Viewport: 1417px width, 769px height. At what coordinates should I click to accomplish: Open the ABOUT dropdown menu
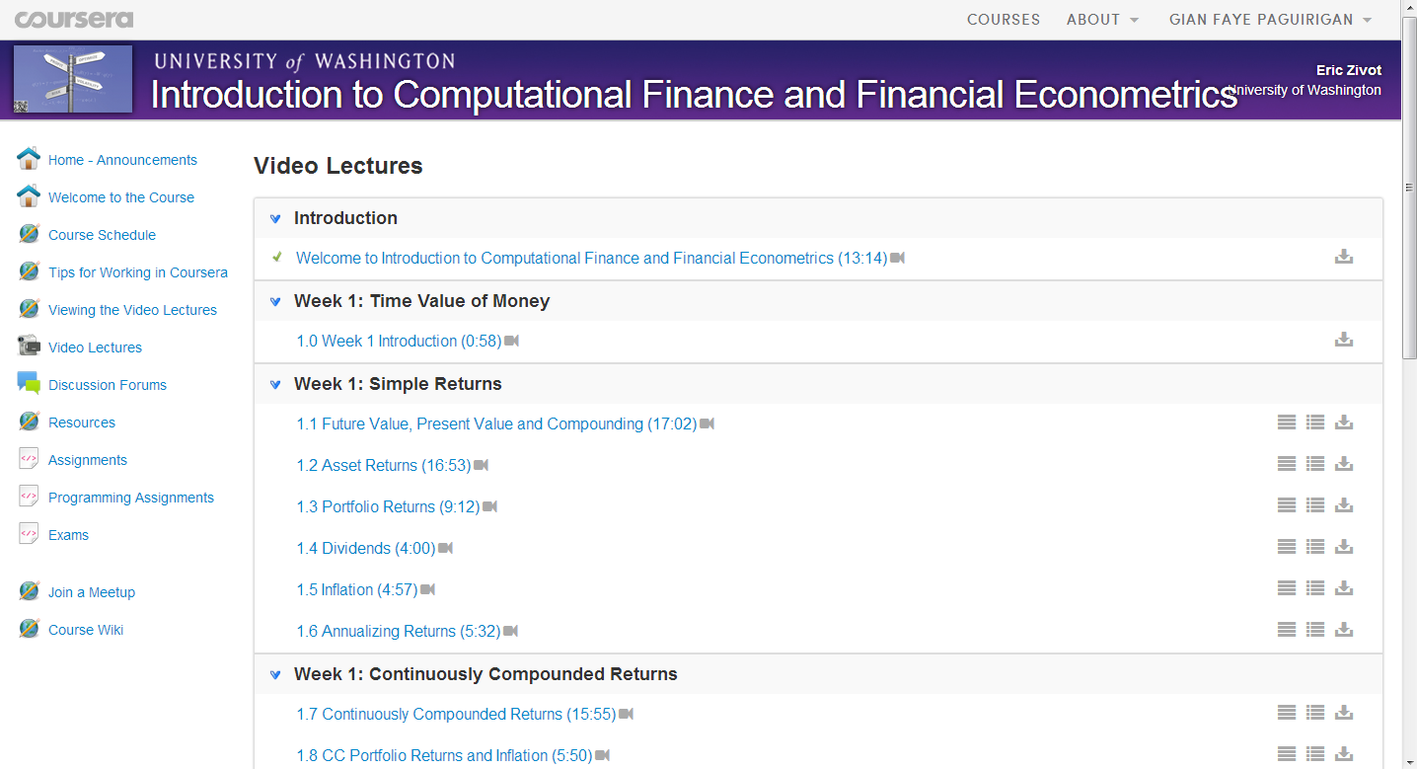click(1102, 19)
